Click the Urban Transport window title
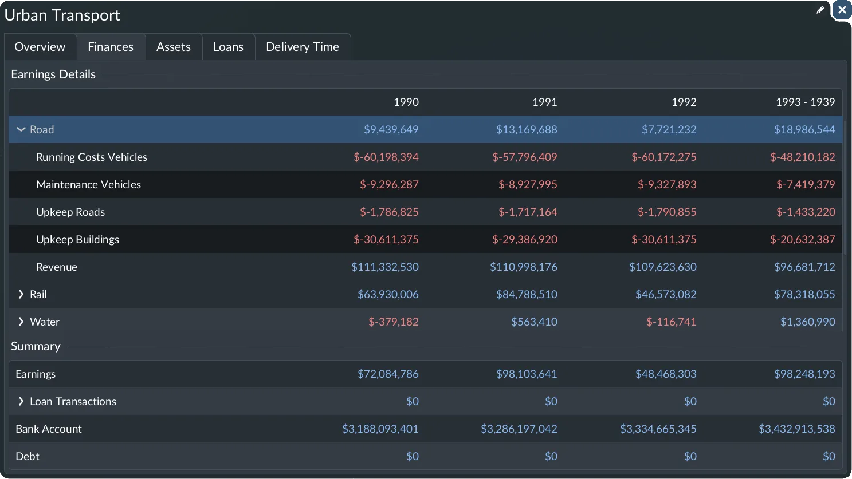Viewport: 852px width, 479px height. point(62,15)
